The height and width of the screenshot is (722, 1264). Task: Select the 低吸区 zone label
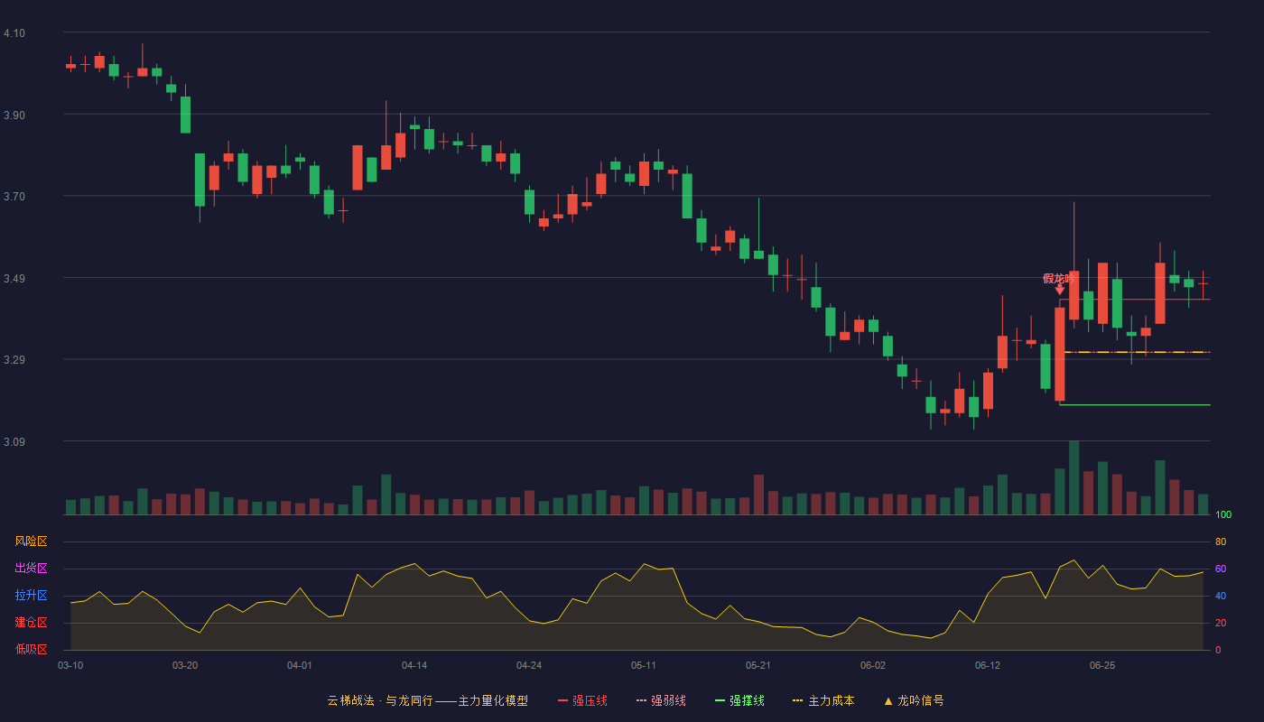(x=32, y=649)
